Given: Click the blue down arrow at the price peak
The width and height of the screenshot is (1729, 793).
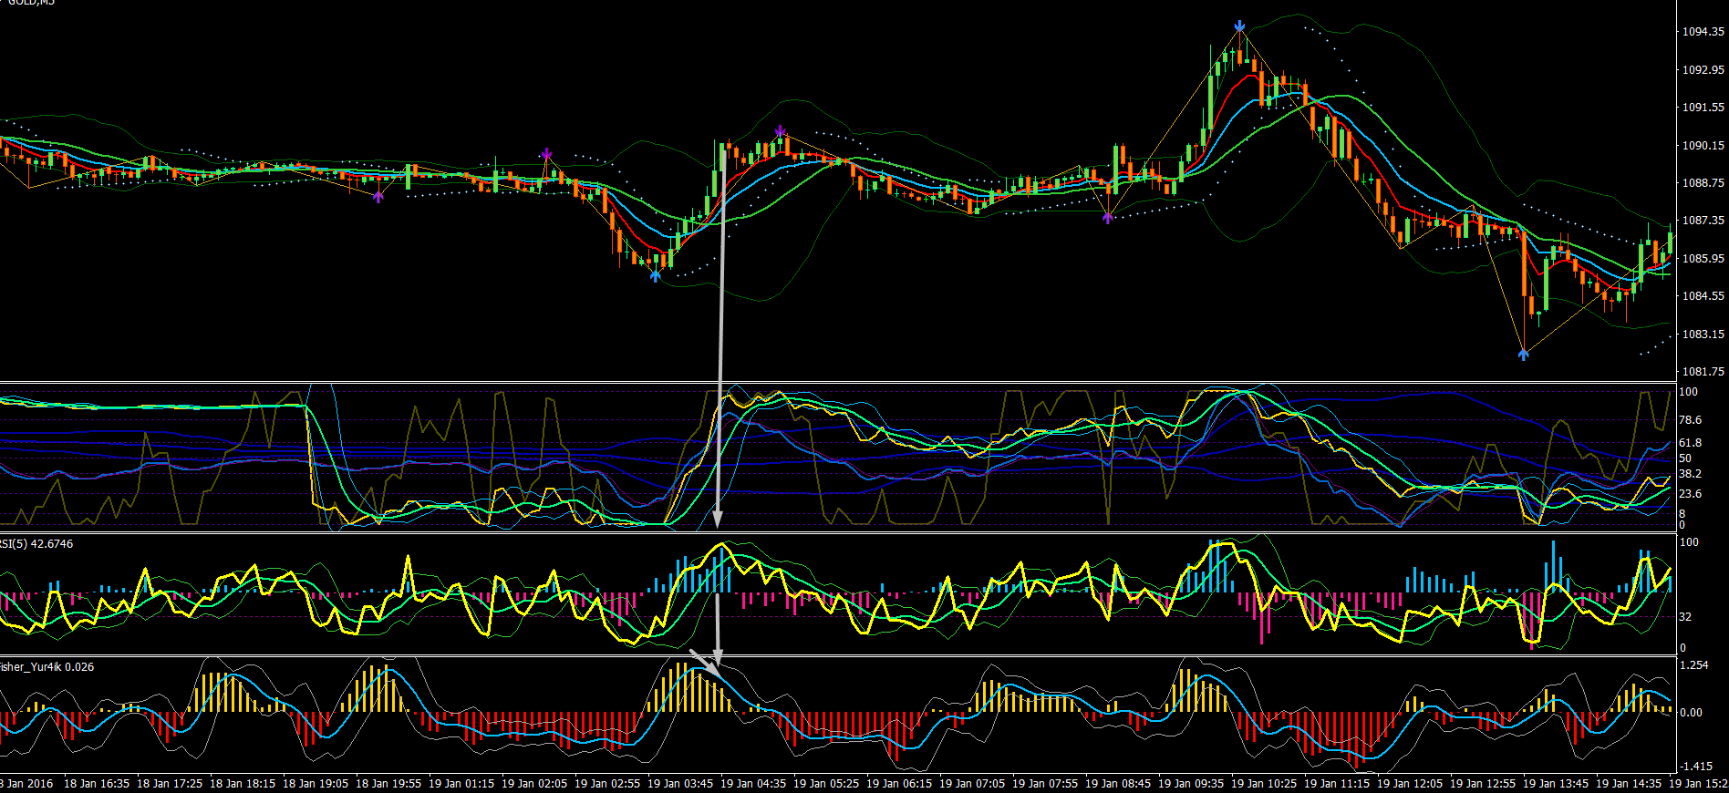Looking at the screenshot, I should 1239,26.
